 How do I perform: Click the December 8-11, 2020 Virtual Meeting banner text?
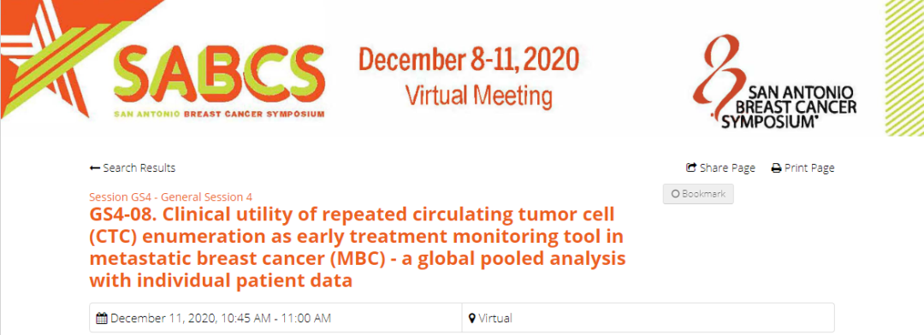point(469,77)
